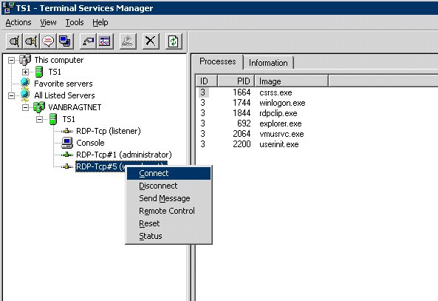
Task: Sort processes by the ID column header
Action: (206, 81)
